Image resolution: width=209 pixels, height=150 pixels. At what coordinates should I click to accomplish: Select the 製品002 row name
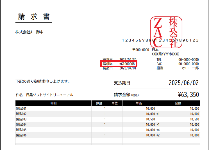click(x=21, y=114)
